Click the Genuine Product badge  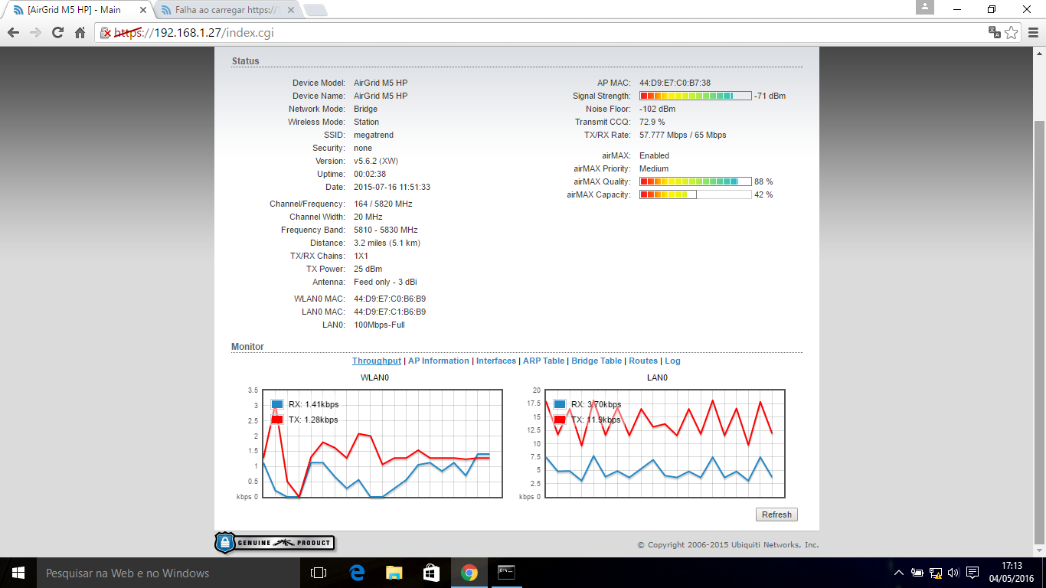(274, 543)
